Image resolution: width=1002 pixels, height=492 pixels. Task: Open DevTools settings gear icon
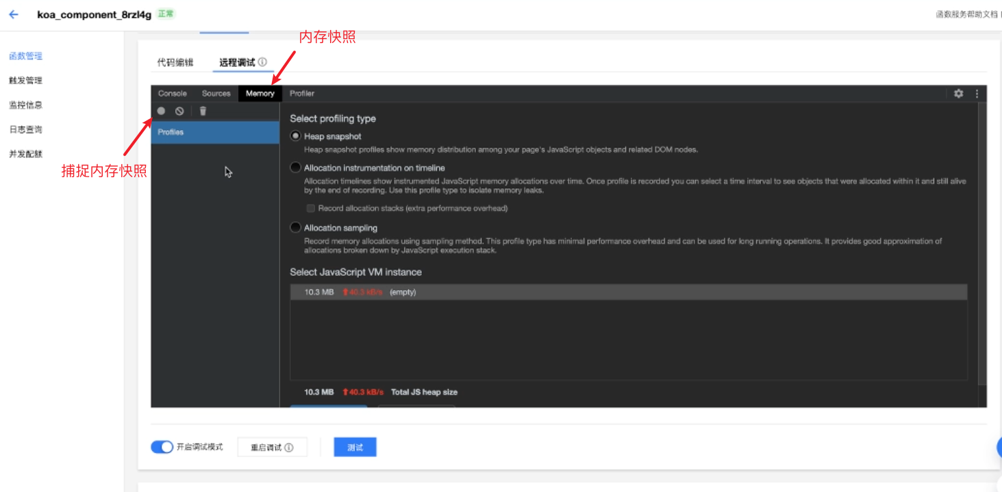pos(958,94)
